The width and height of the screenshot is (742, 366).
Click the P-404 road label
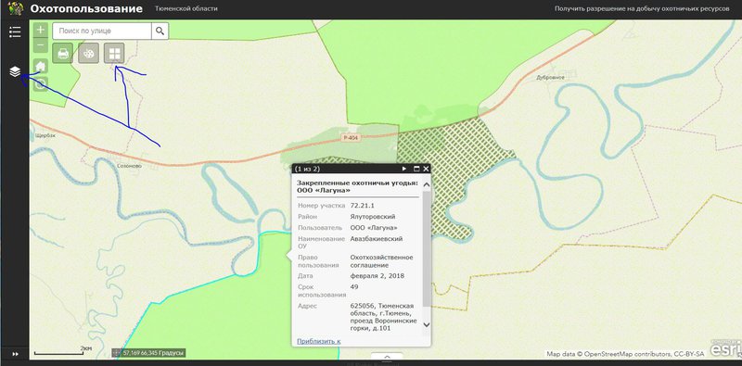352,138
